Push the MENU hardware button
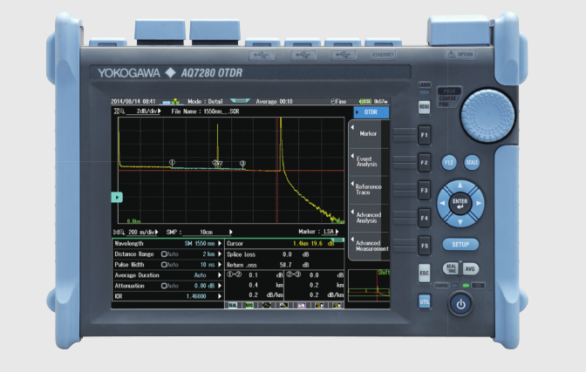The image size is (586, 372). click(424, 107)
